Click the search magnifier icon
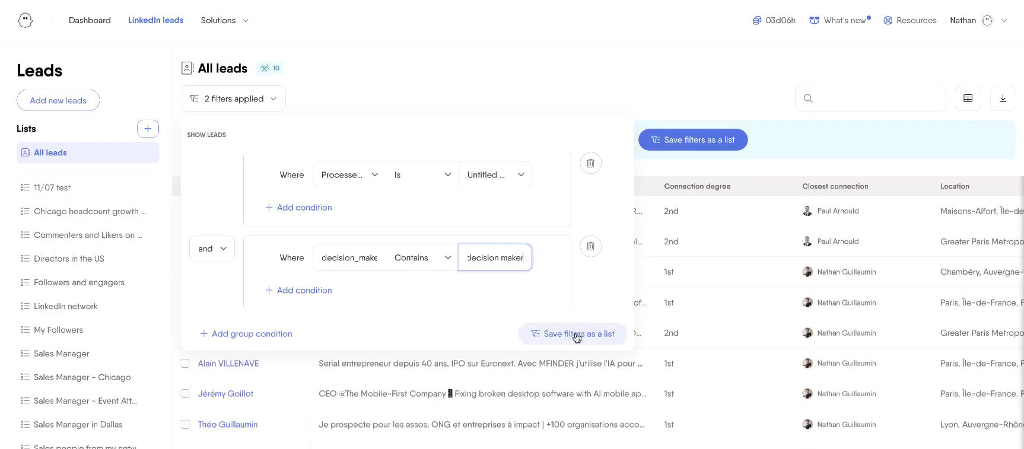Image resolution: width=1024 pixels, height=449 pixels. point(808,98)
